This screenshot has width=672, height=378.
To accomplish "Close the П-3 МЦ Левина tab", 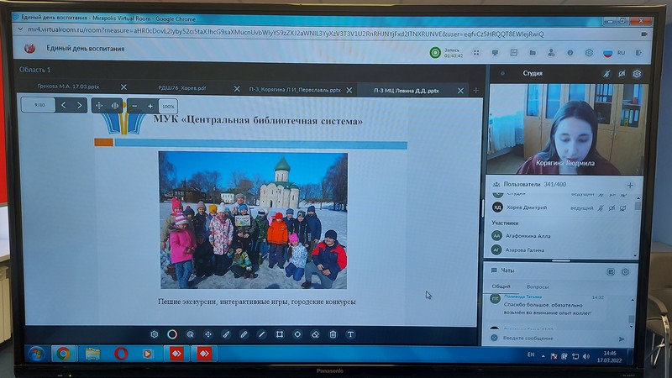I will pyautogui.click(x=460, y=91).
